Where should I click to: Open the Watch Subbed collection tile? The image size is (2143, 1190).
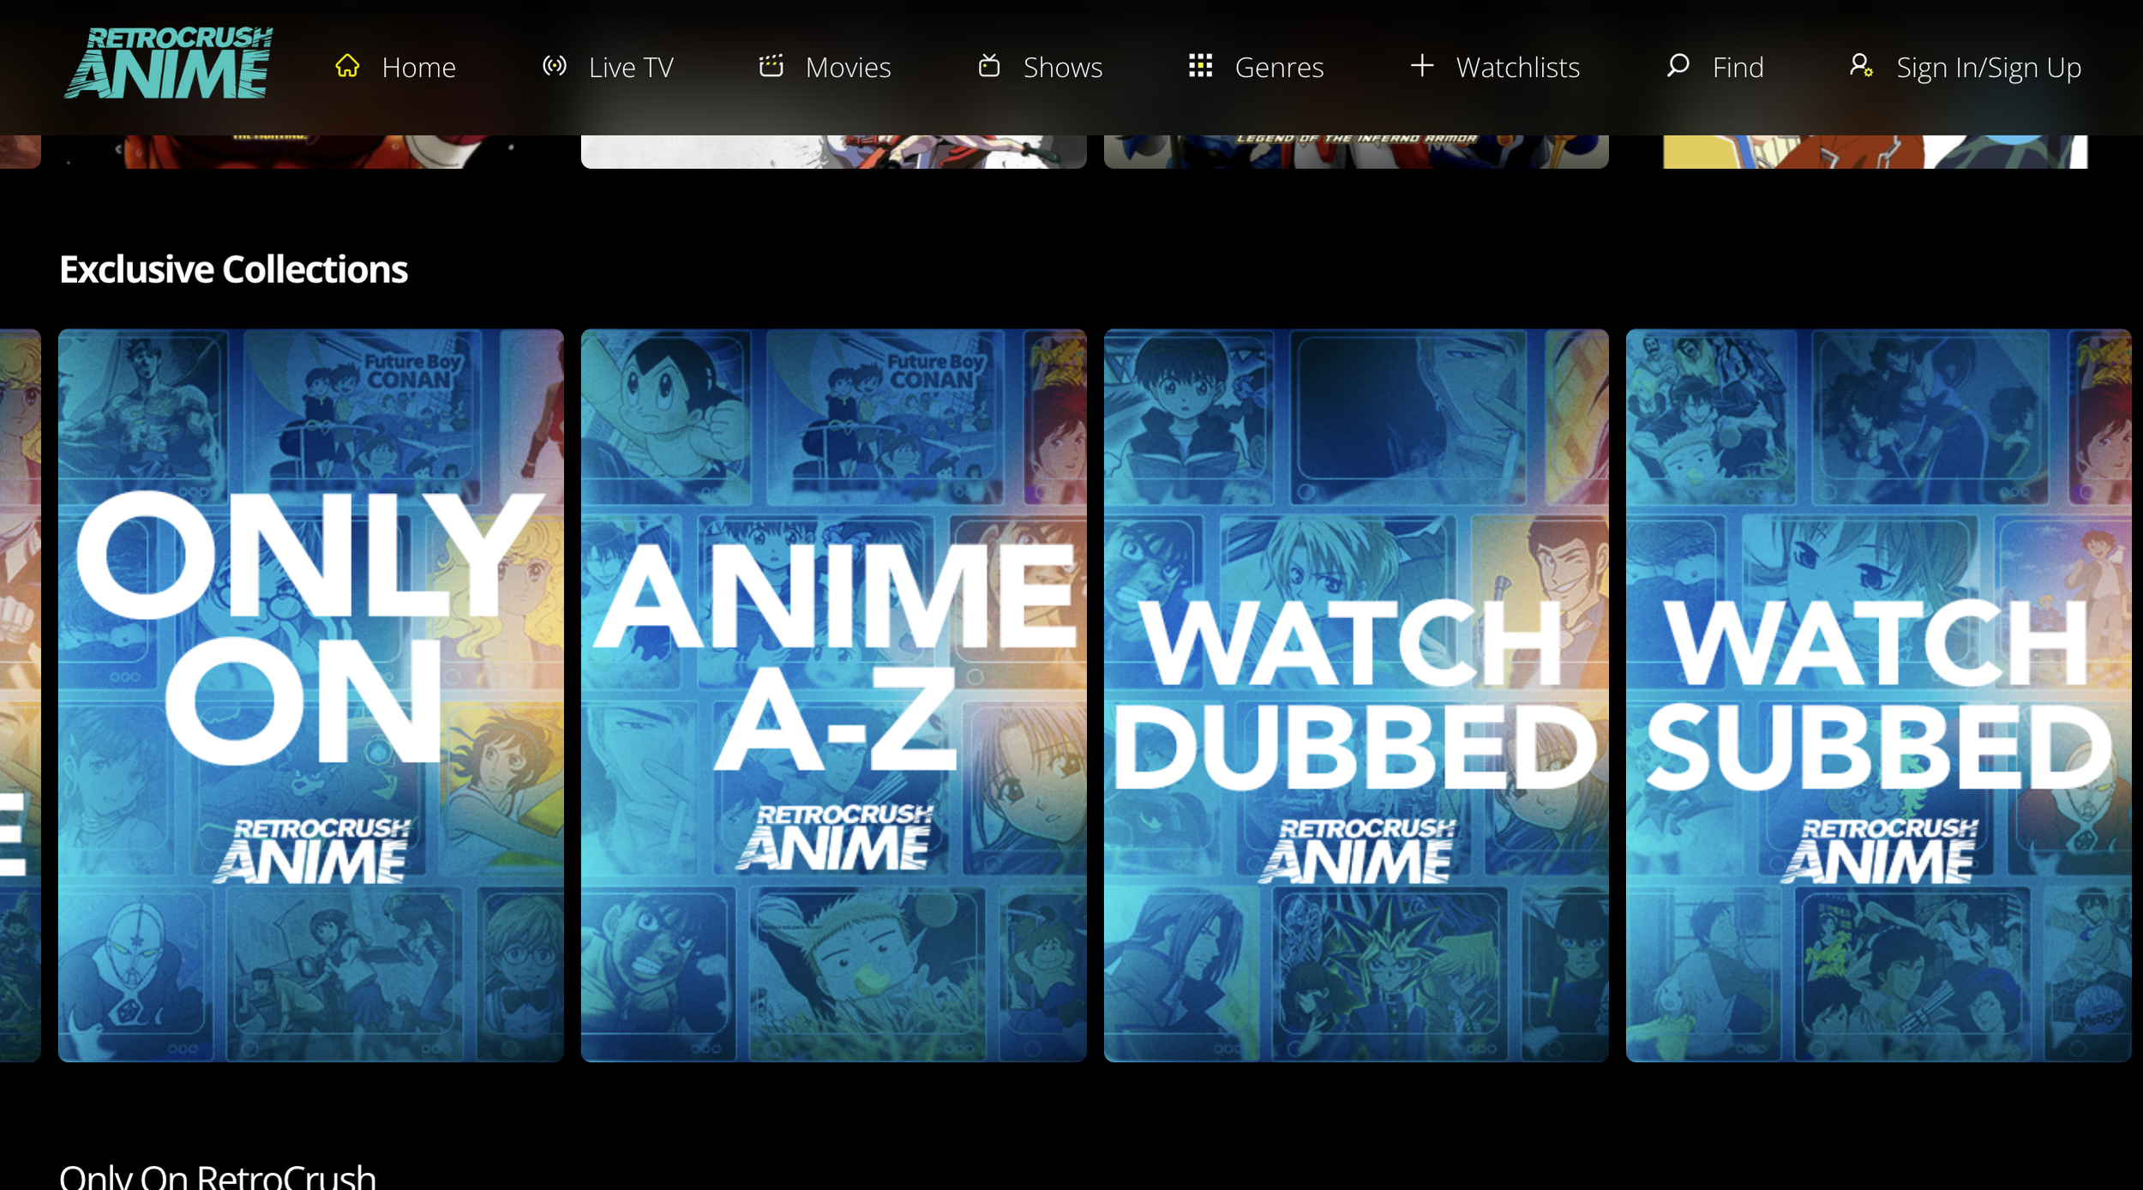click(1877, 694)
